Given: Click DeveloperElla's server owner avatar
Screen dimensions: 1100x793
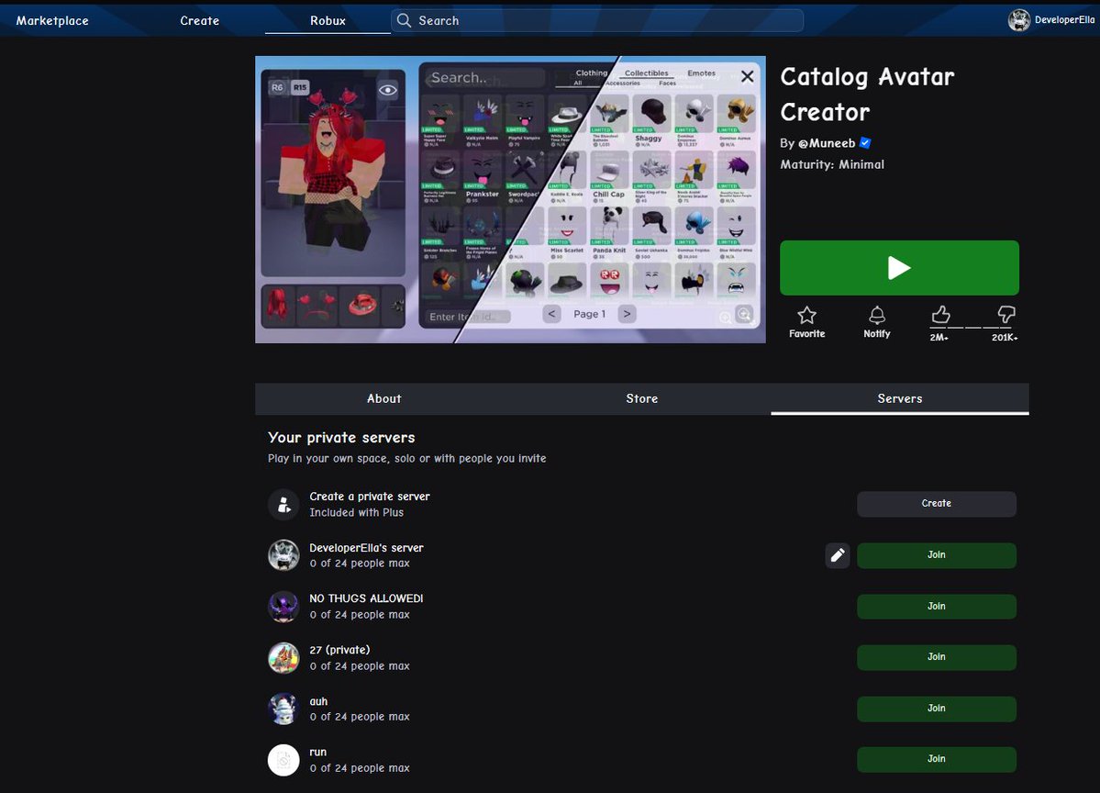Looking at the screenshot, I should point(283,555).
